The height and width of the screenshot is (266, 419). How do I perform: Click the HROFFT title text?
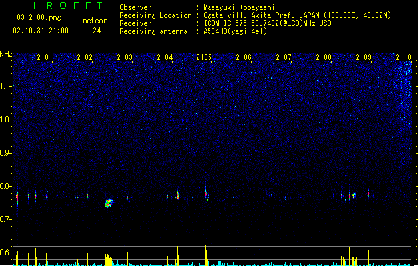point(68,5)
